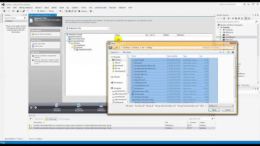The width and height of the screenshot is (260, 146).
Task: Open Libraries in the navigation pane
Action: click(117, 77)
